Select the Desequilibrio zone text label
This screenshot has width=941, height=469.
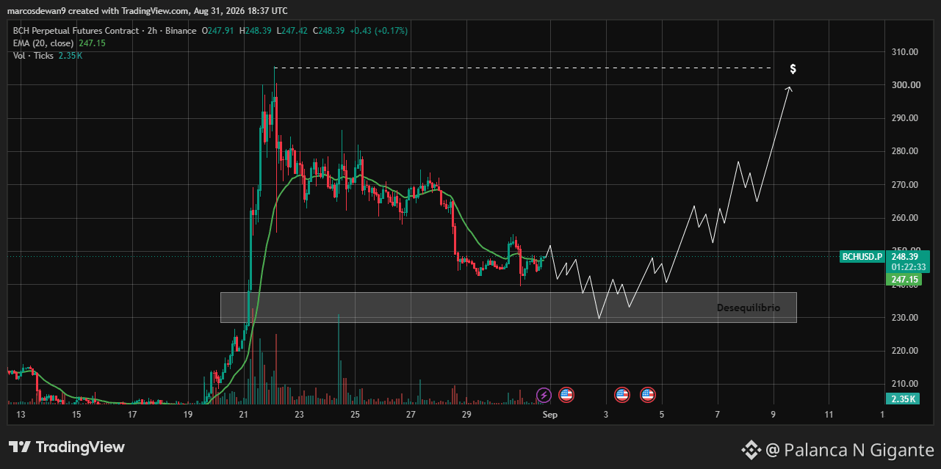point(748,308)
